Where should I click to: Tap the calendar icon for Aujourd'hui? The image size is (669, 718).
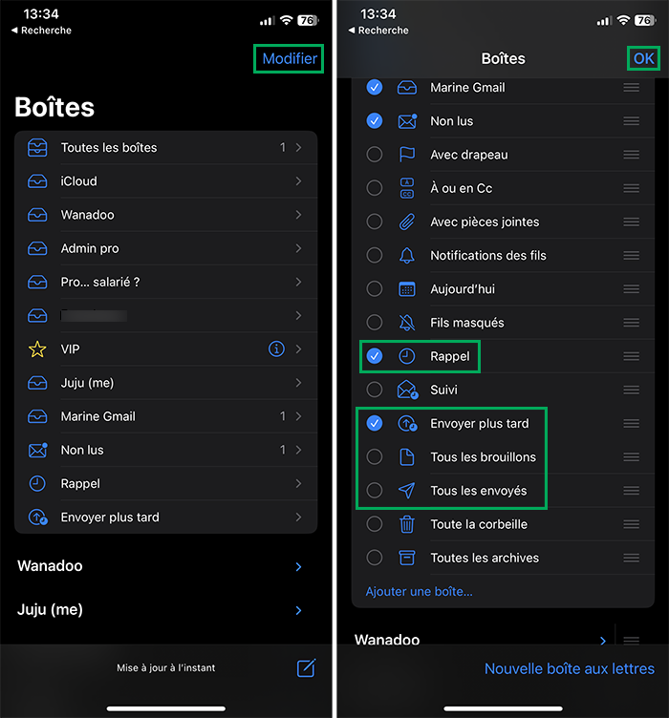tap(406, 289)
